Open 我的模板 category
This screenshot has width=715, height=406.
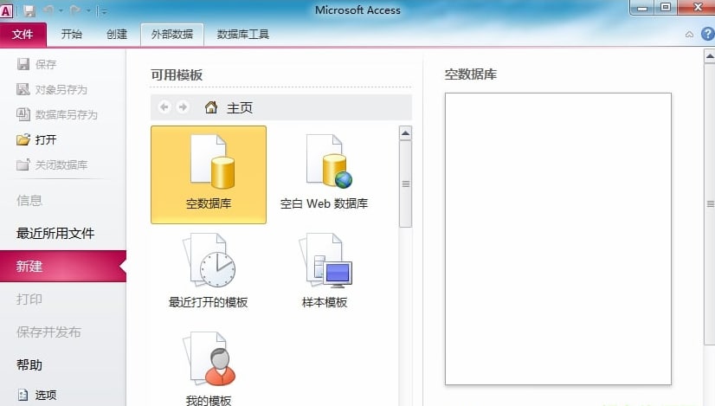209,368
